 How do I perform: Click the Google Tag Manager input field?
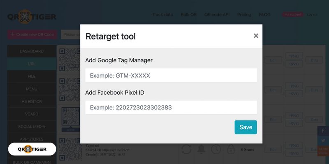(x=171, y=75)
